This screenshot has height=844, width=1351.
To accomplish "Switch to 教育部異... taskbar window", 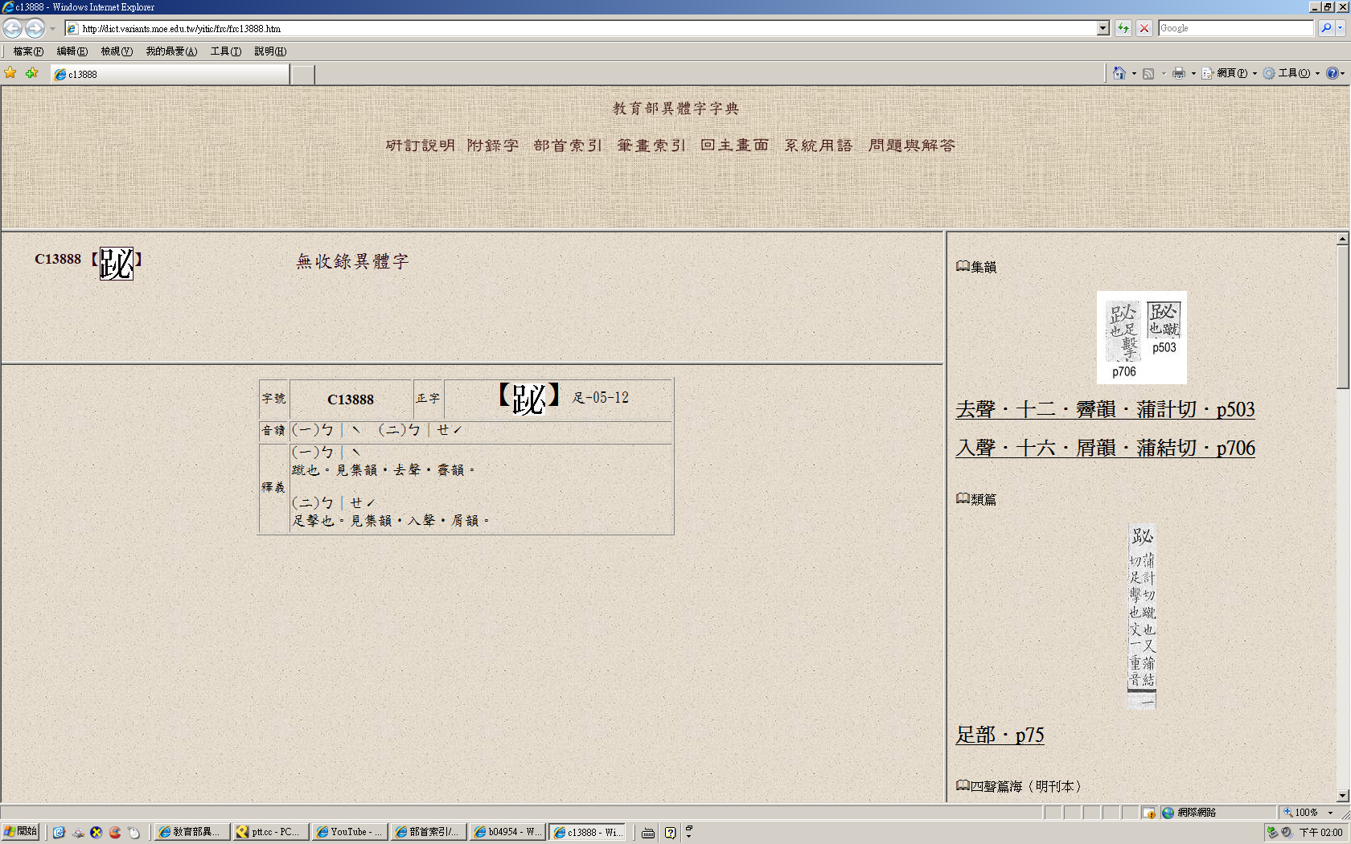I will coord(191,832).
